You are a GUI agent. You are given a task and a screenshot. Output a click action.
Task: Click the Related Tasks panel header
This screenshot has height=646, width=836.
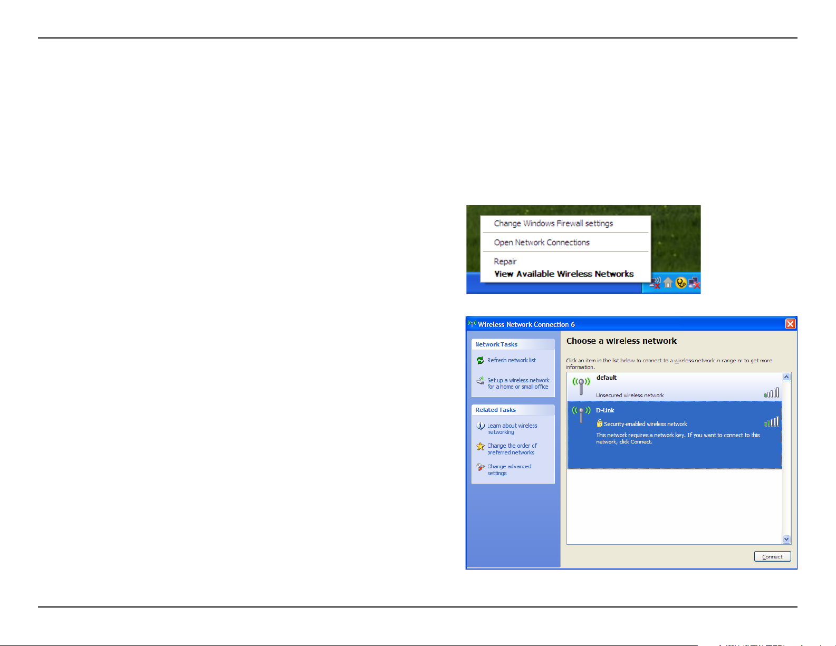coord(513,410)
